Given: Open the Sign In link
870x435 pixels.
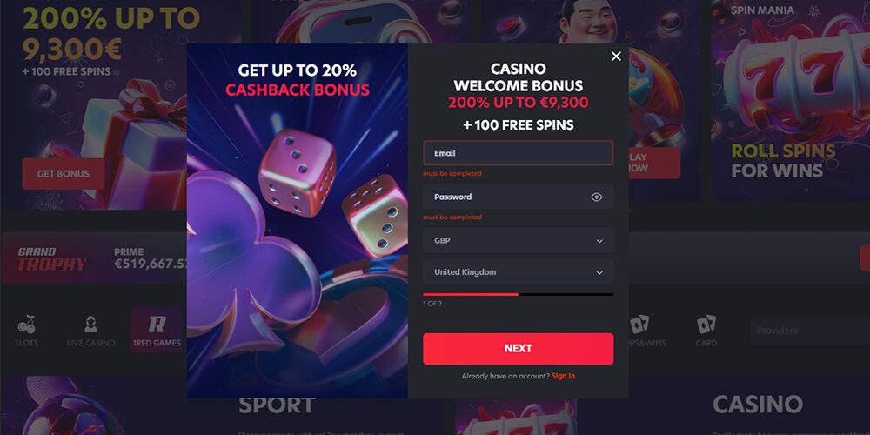Looking at the screenshot, I should pos(563,376).
